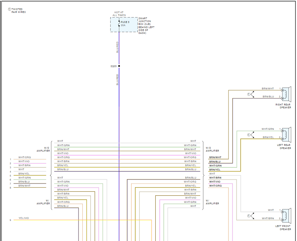Click the S203 splice dot

coord(119,66)
